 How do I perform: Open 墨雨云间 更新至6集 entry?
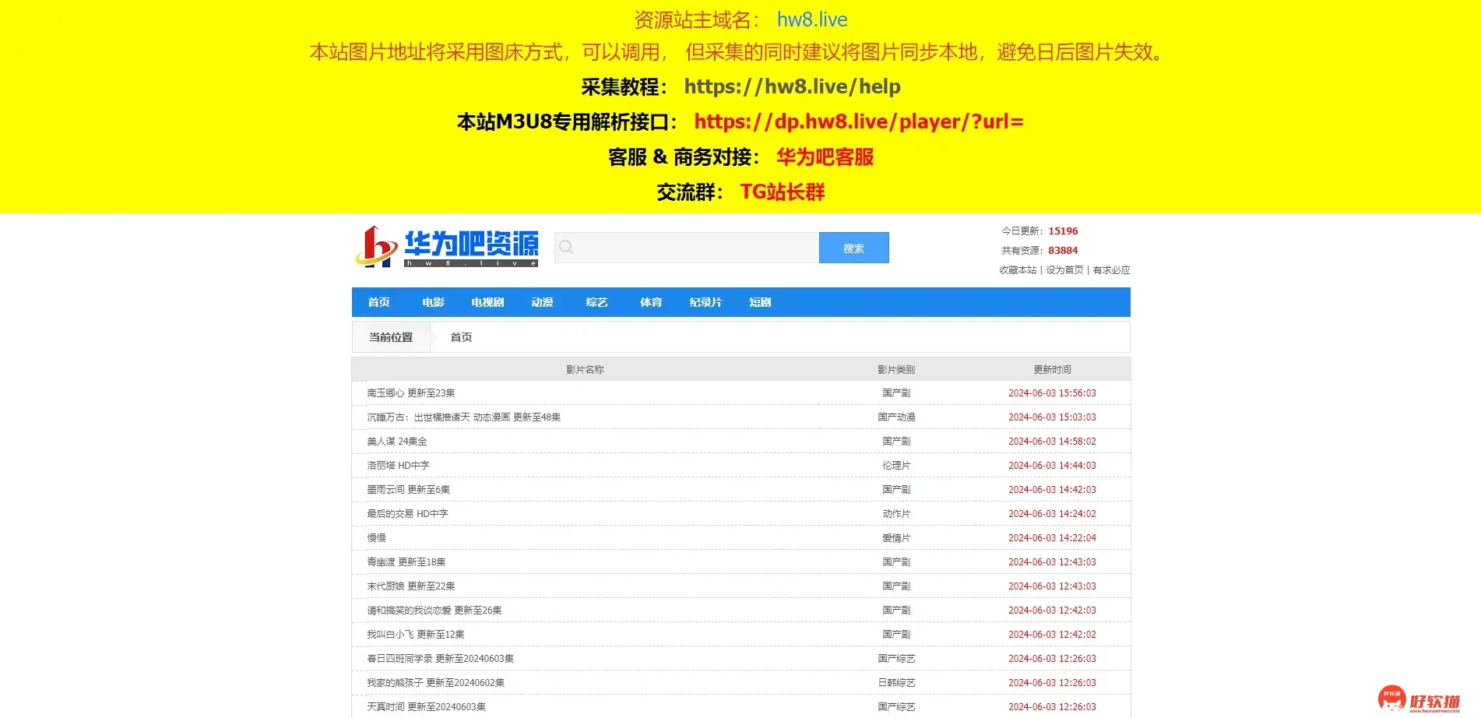tap(408, 490)
